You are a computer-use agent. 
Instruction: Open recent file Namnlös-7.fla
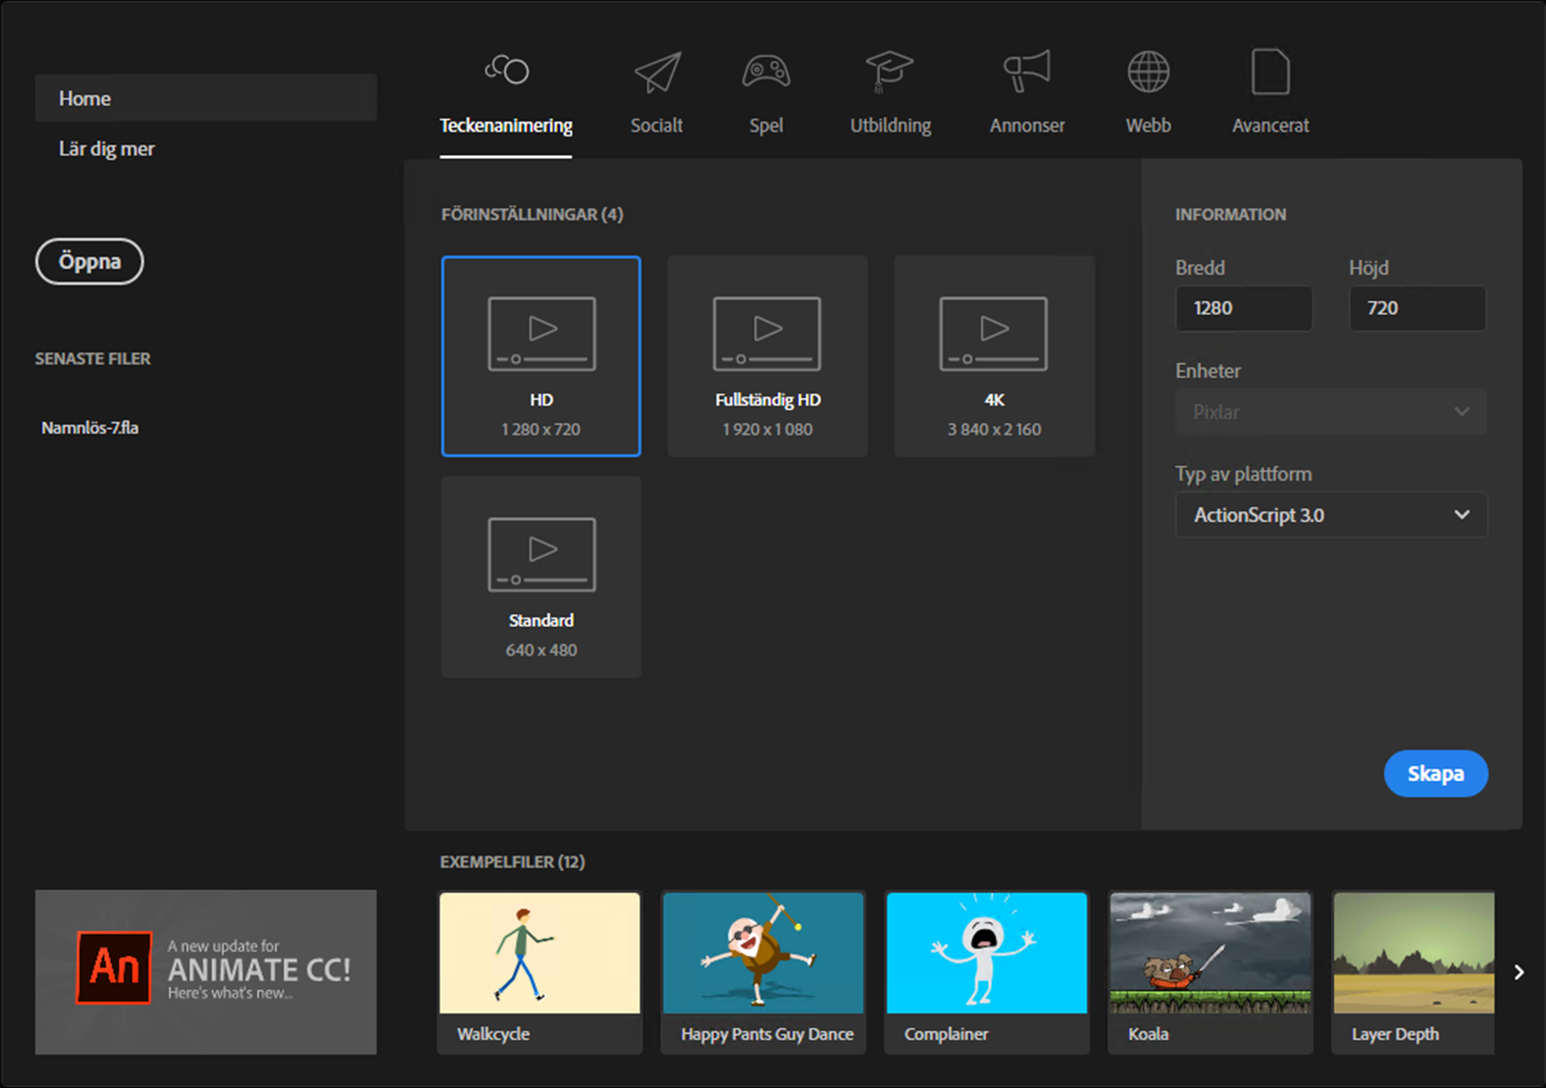[90, 428]
